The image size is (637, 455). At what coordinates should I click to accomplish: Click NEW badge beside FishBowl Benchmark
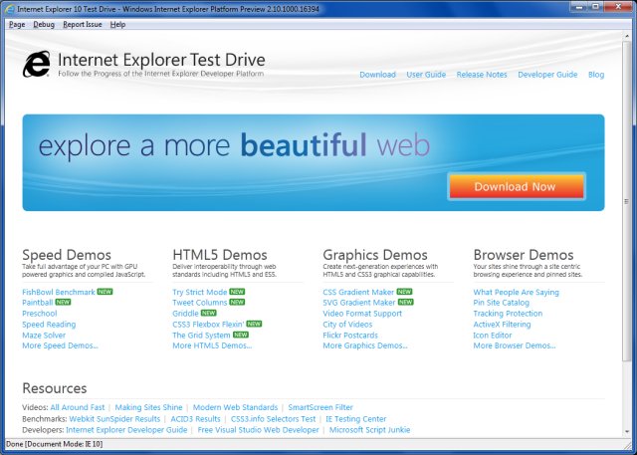105,292
